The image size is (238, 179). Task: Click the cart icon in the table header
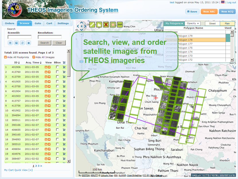pos(64,63)
